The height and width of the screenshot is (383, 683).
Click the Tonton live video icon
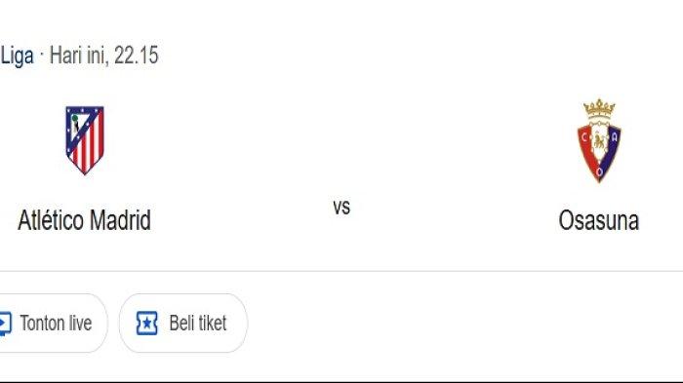coord(5,324)
